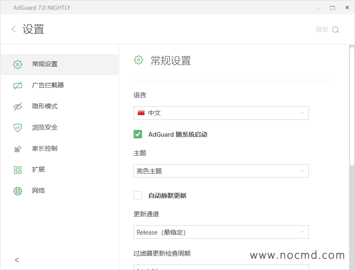Click the back arrow beside 设置 title
Image resolution: width=355 pixels, height=270 pixels.
[14, 29]
